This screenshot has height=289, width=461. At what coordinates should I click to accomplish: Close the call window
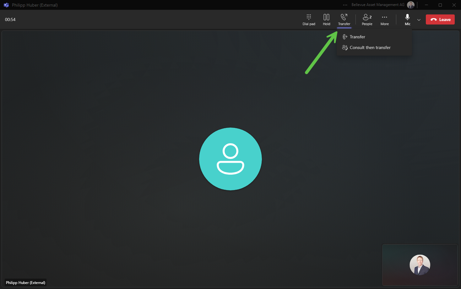(x=454, y=5)
